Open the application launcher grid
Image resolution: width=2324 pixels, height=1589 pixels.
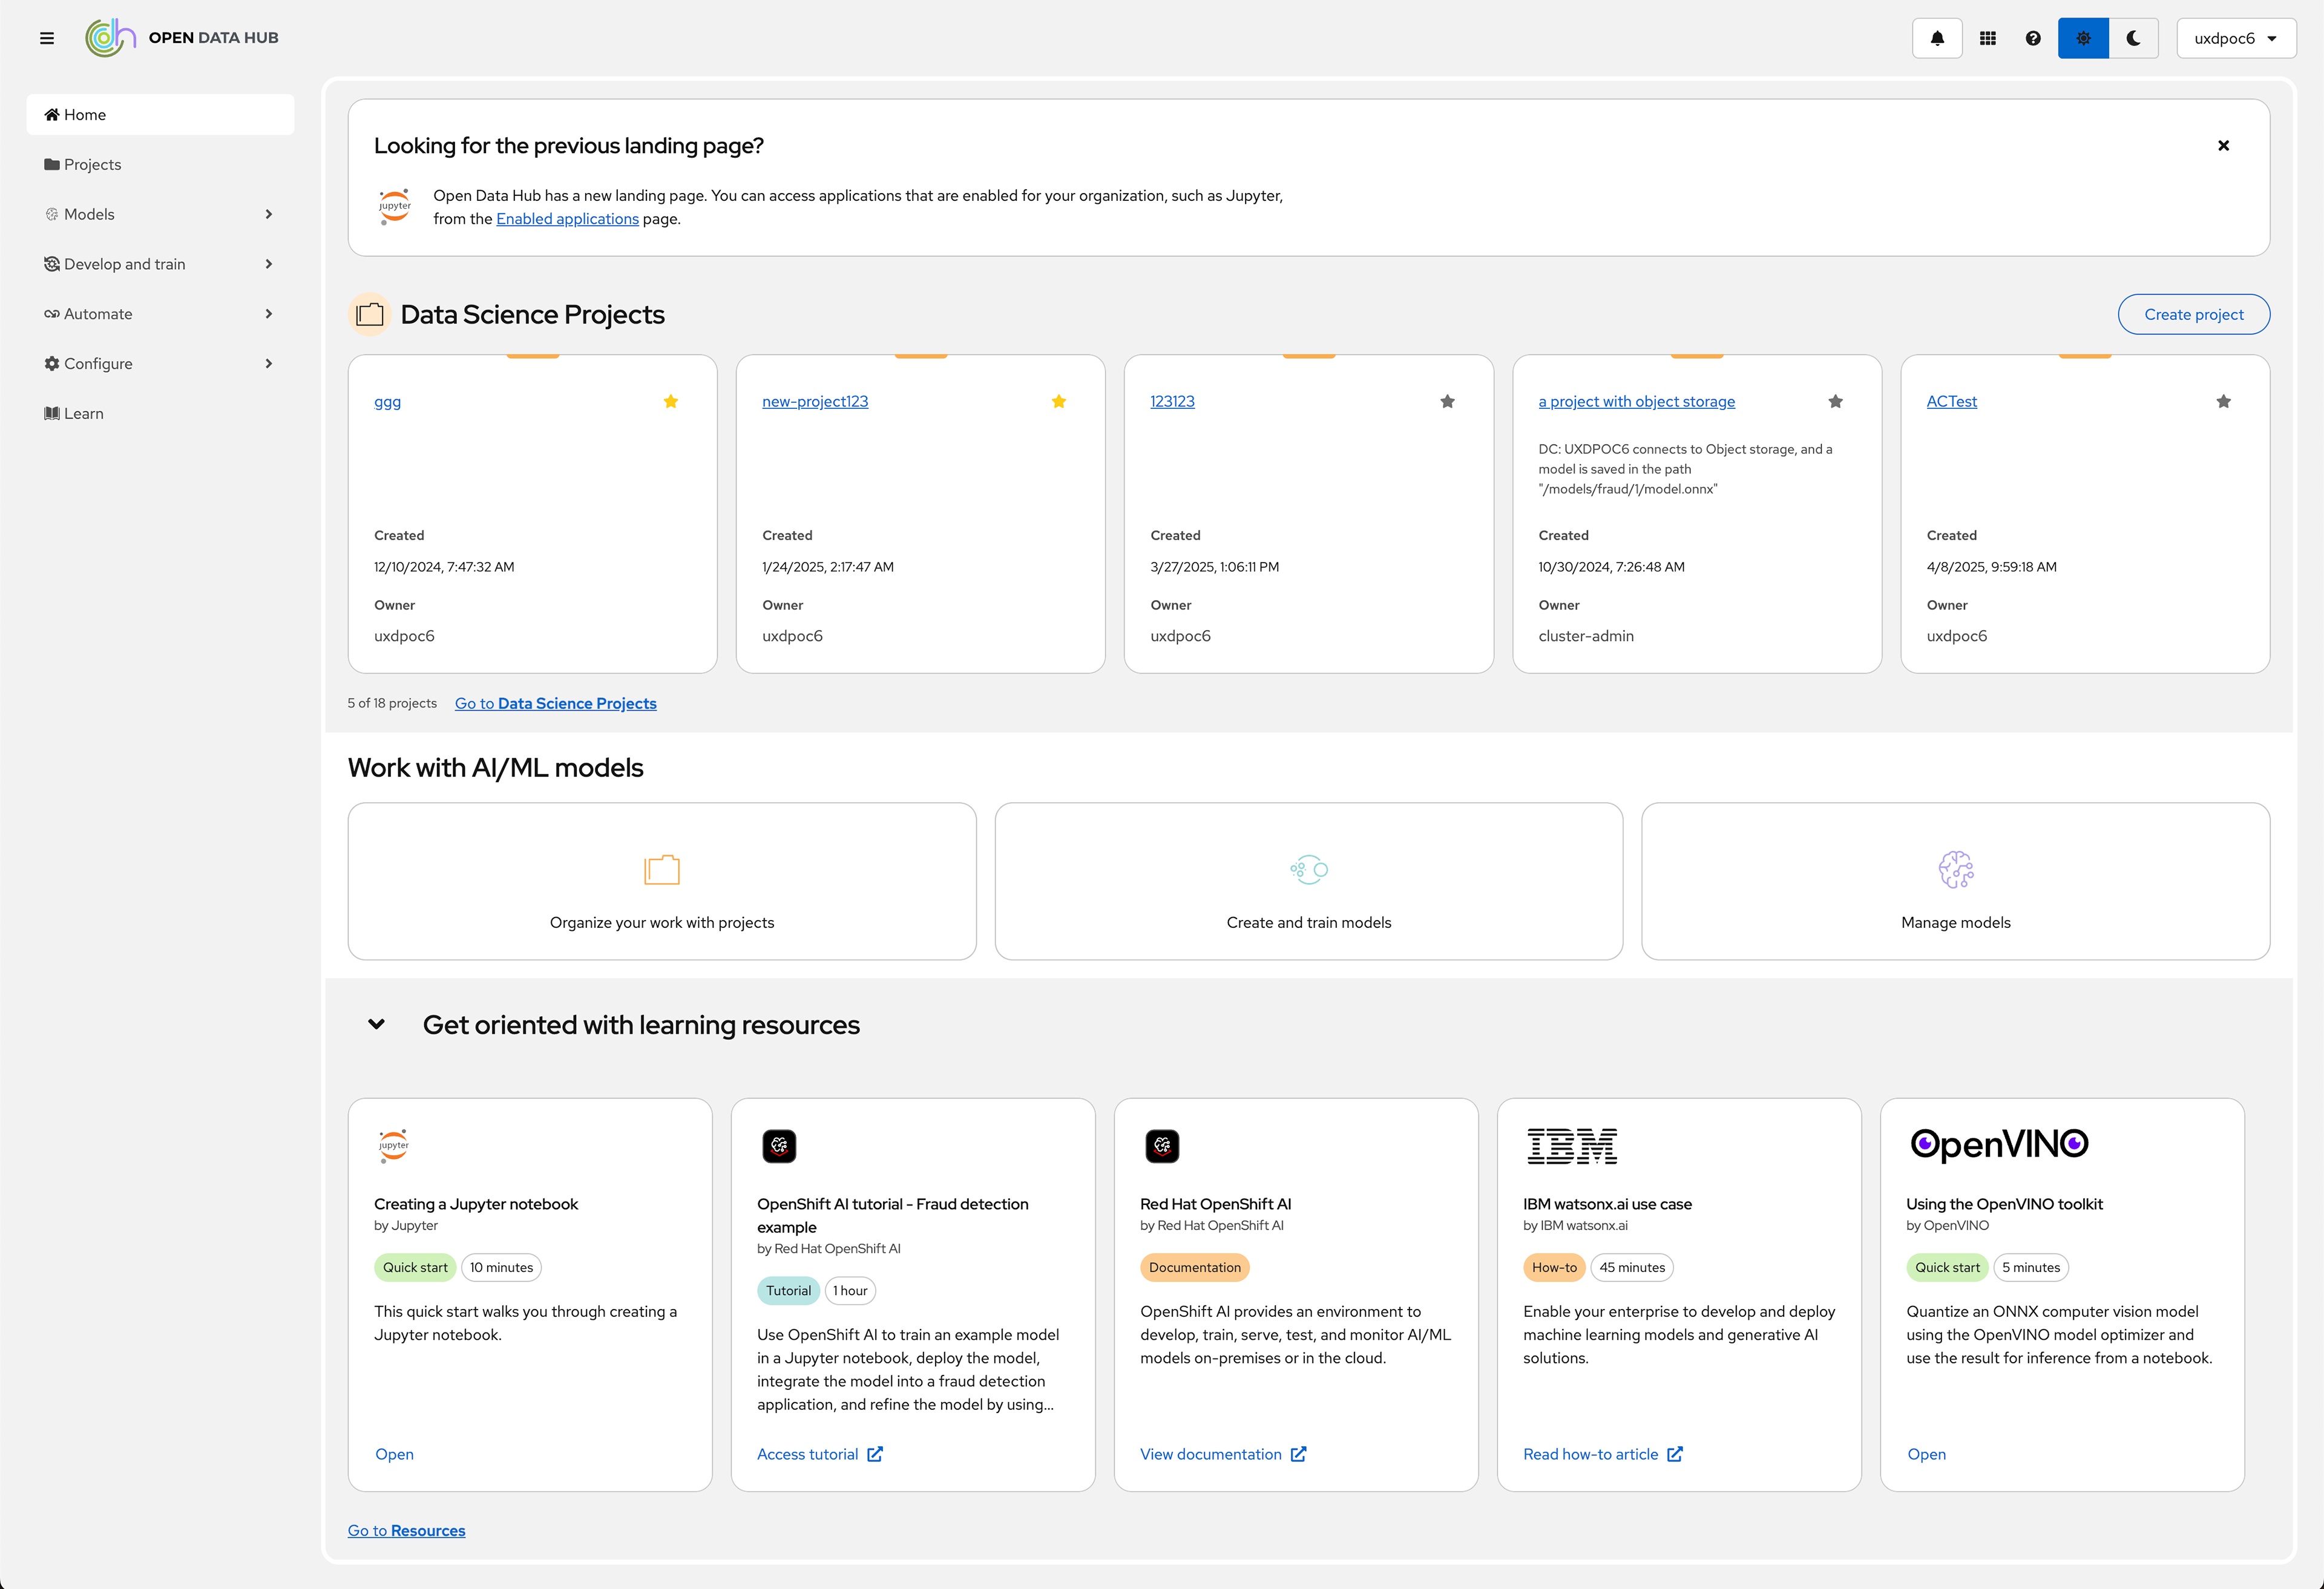1988,38
